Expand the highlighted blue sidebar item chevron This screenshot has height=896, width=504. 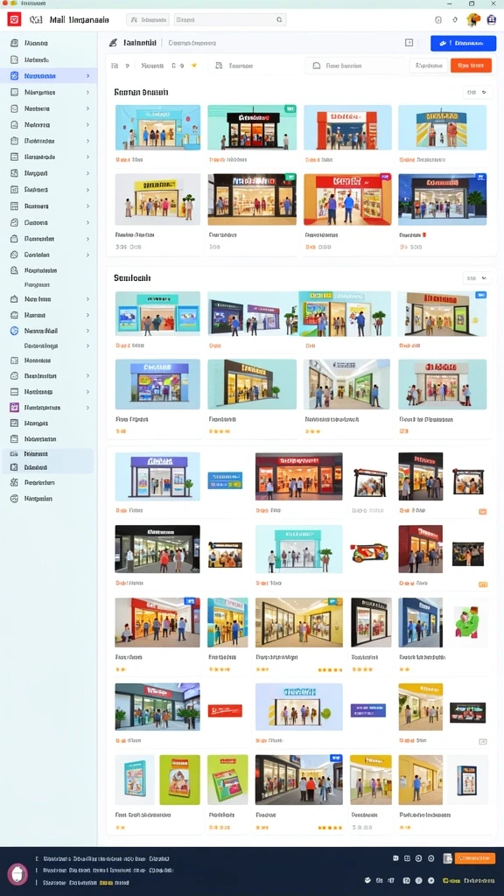(x=87, y=76)
